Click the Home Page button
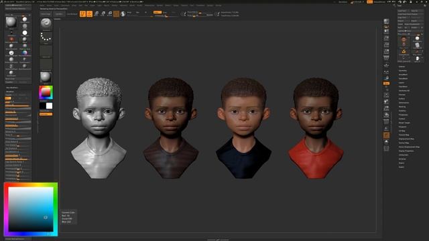This screenshot has height=241, width=429. [46, 13]
